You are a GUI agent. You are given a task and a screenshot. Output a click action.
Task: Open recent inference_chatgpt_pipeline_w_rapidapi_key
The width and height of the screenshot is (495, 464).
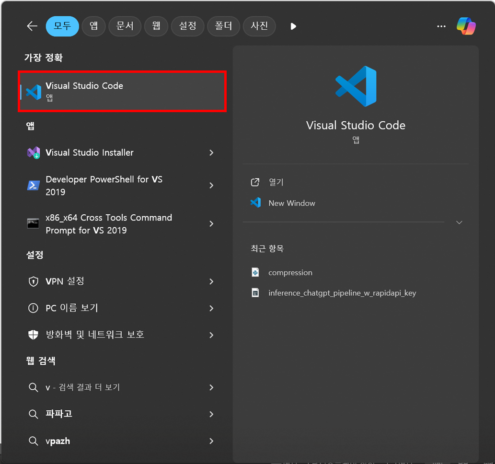tap(342, 293)
